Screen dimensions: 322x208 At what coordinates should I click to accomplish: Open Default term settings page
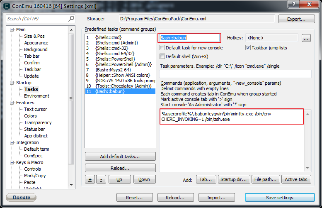36,149
